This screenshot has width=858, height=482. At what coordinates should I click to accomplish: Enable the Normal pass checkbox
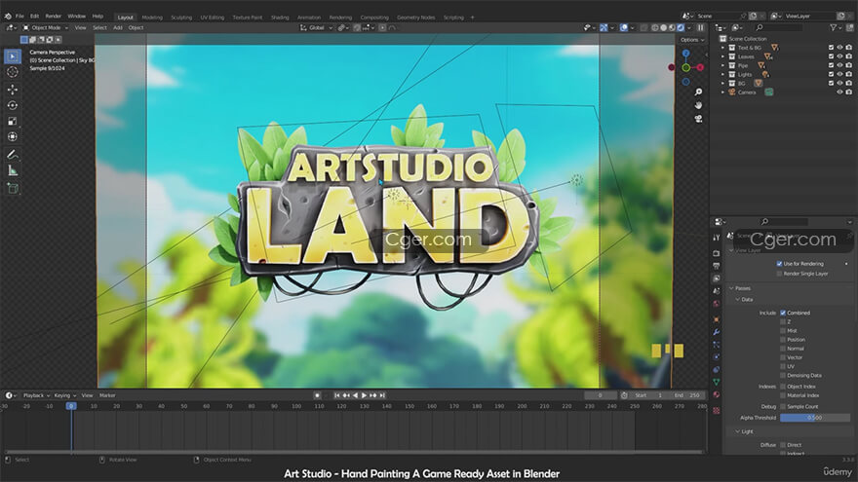click(783, 349)
